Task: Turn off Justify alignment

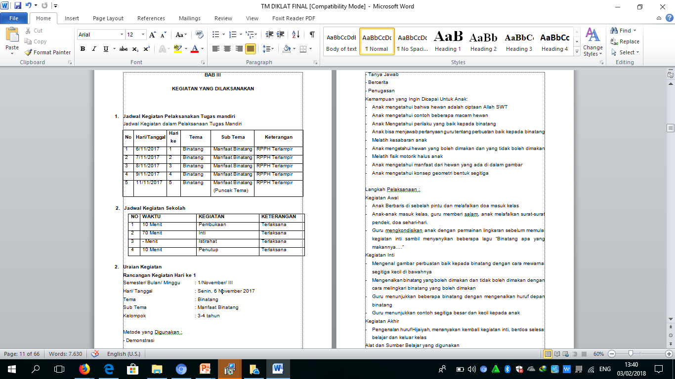Action: pyautogui.click(x=251, y=49)
